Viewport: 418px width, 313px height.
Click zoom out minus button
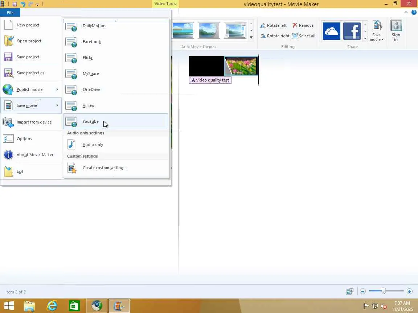tap(362, 291)
